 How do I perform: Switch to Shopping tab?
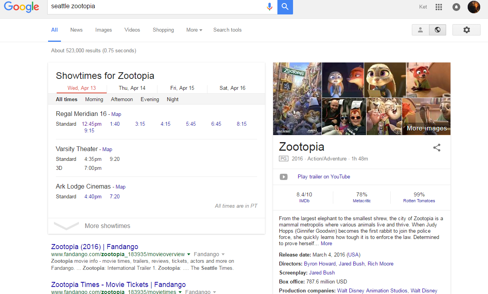[163, 30]
